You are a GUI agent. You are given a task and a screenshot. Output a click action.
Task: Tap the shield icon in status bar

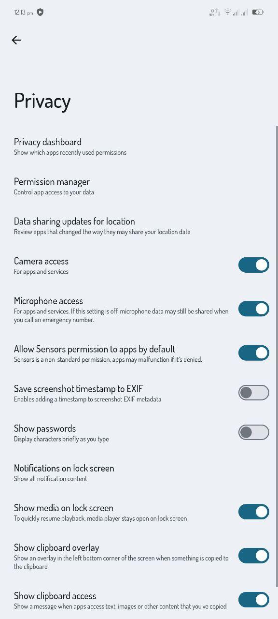point(40,12)
